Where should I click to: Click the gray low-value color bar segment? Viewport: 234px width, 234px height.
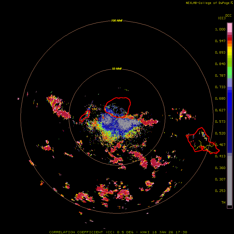point(230,181)
